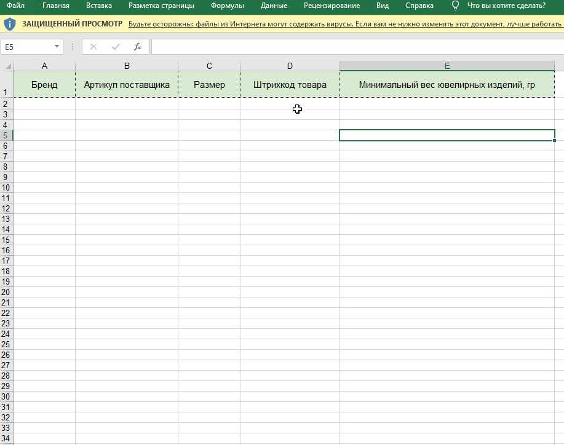
Task: Select row 10 header
Action: pos(6,187)
